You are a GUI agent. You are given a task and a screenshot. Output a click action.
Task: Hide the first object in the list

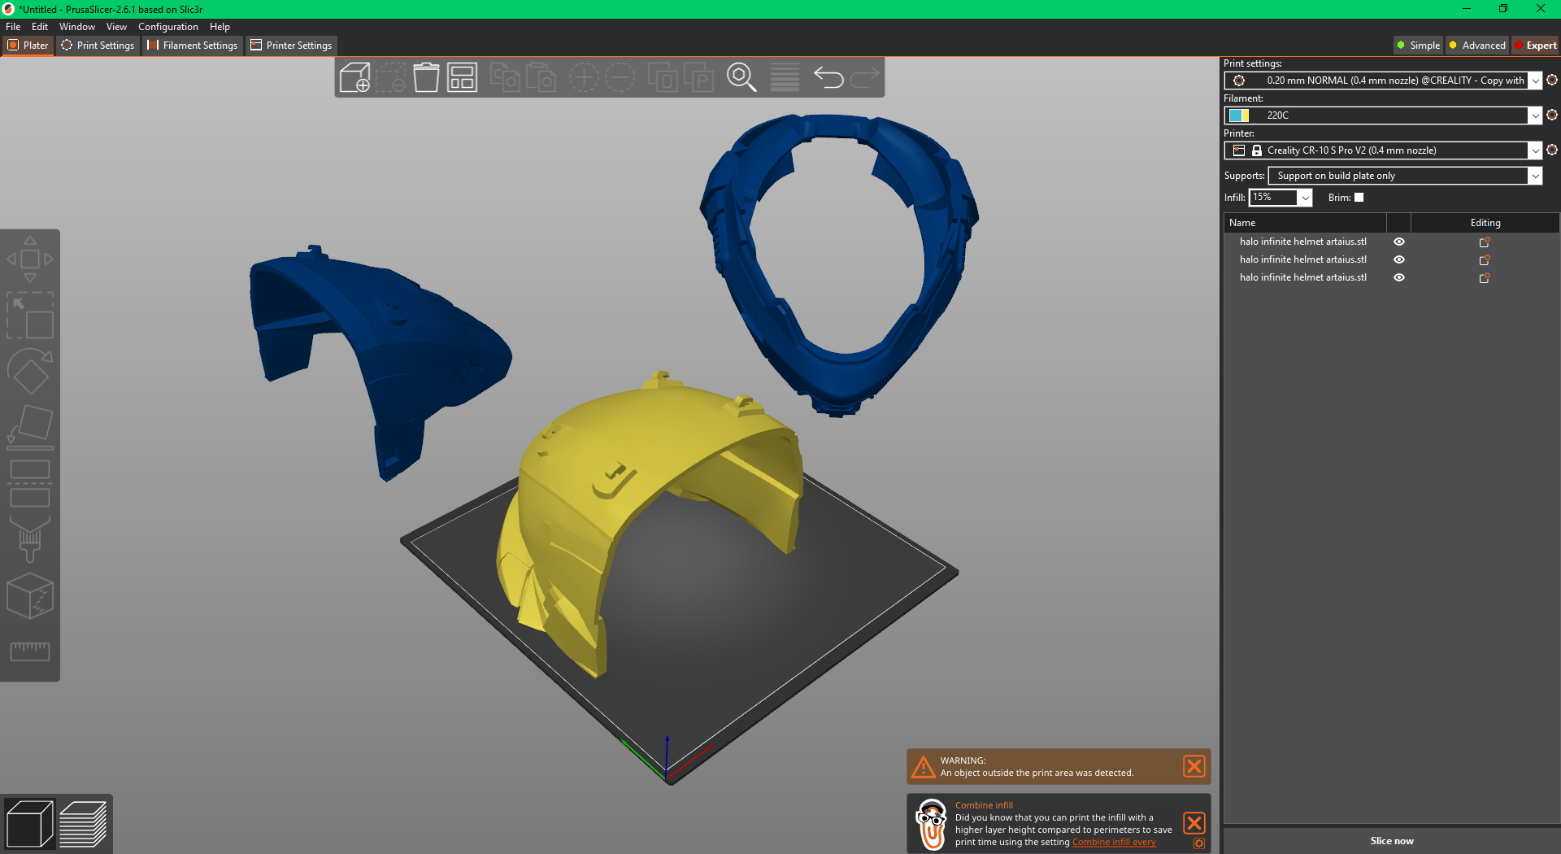click(x=1398, y=242)
